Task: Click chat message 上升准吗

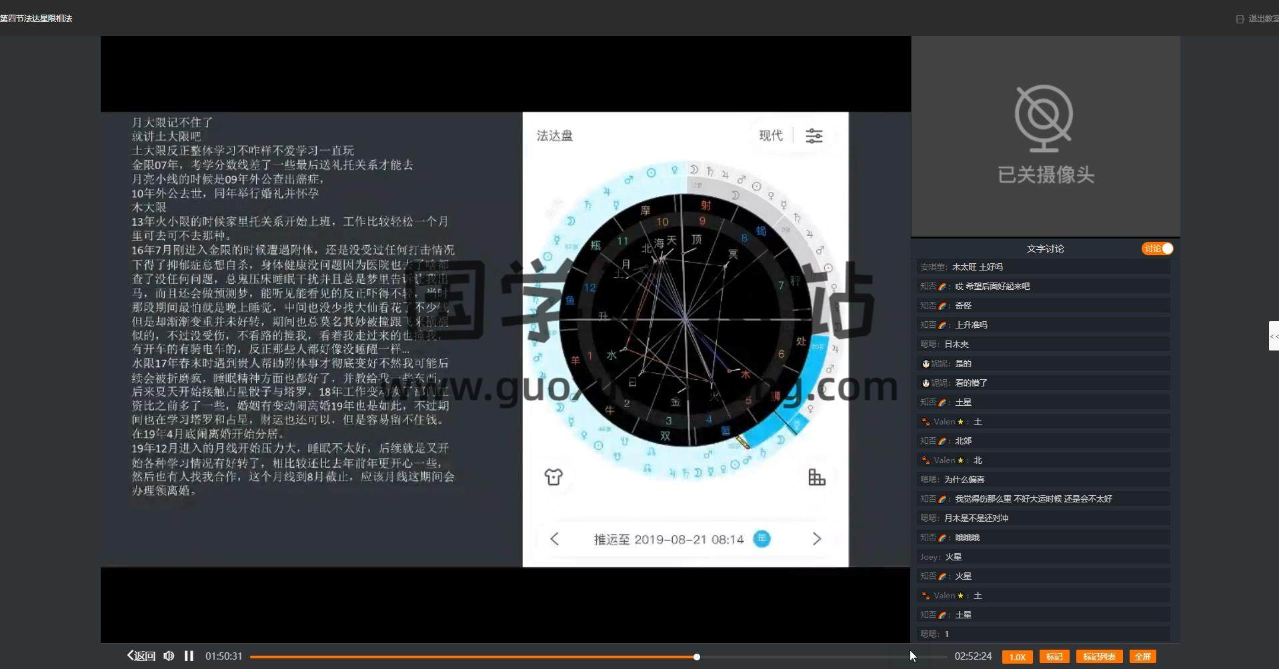Action: (971, 325)
